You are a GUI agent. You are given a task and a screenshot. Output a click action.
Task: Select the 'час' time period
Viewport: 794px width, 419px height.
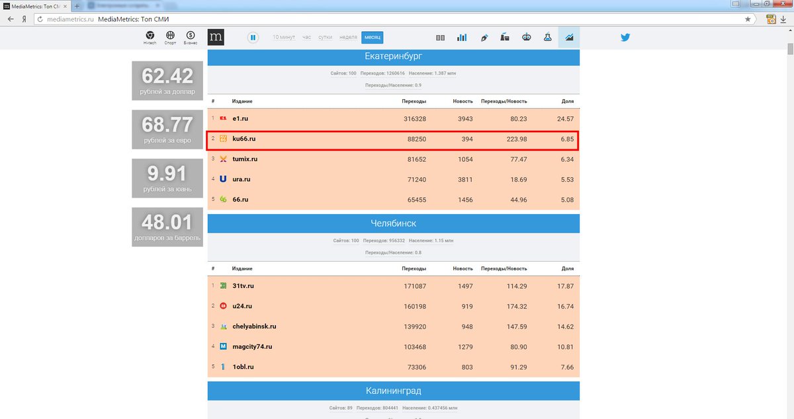point(306,38)
